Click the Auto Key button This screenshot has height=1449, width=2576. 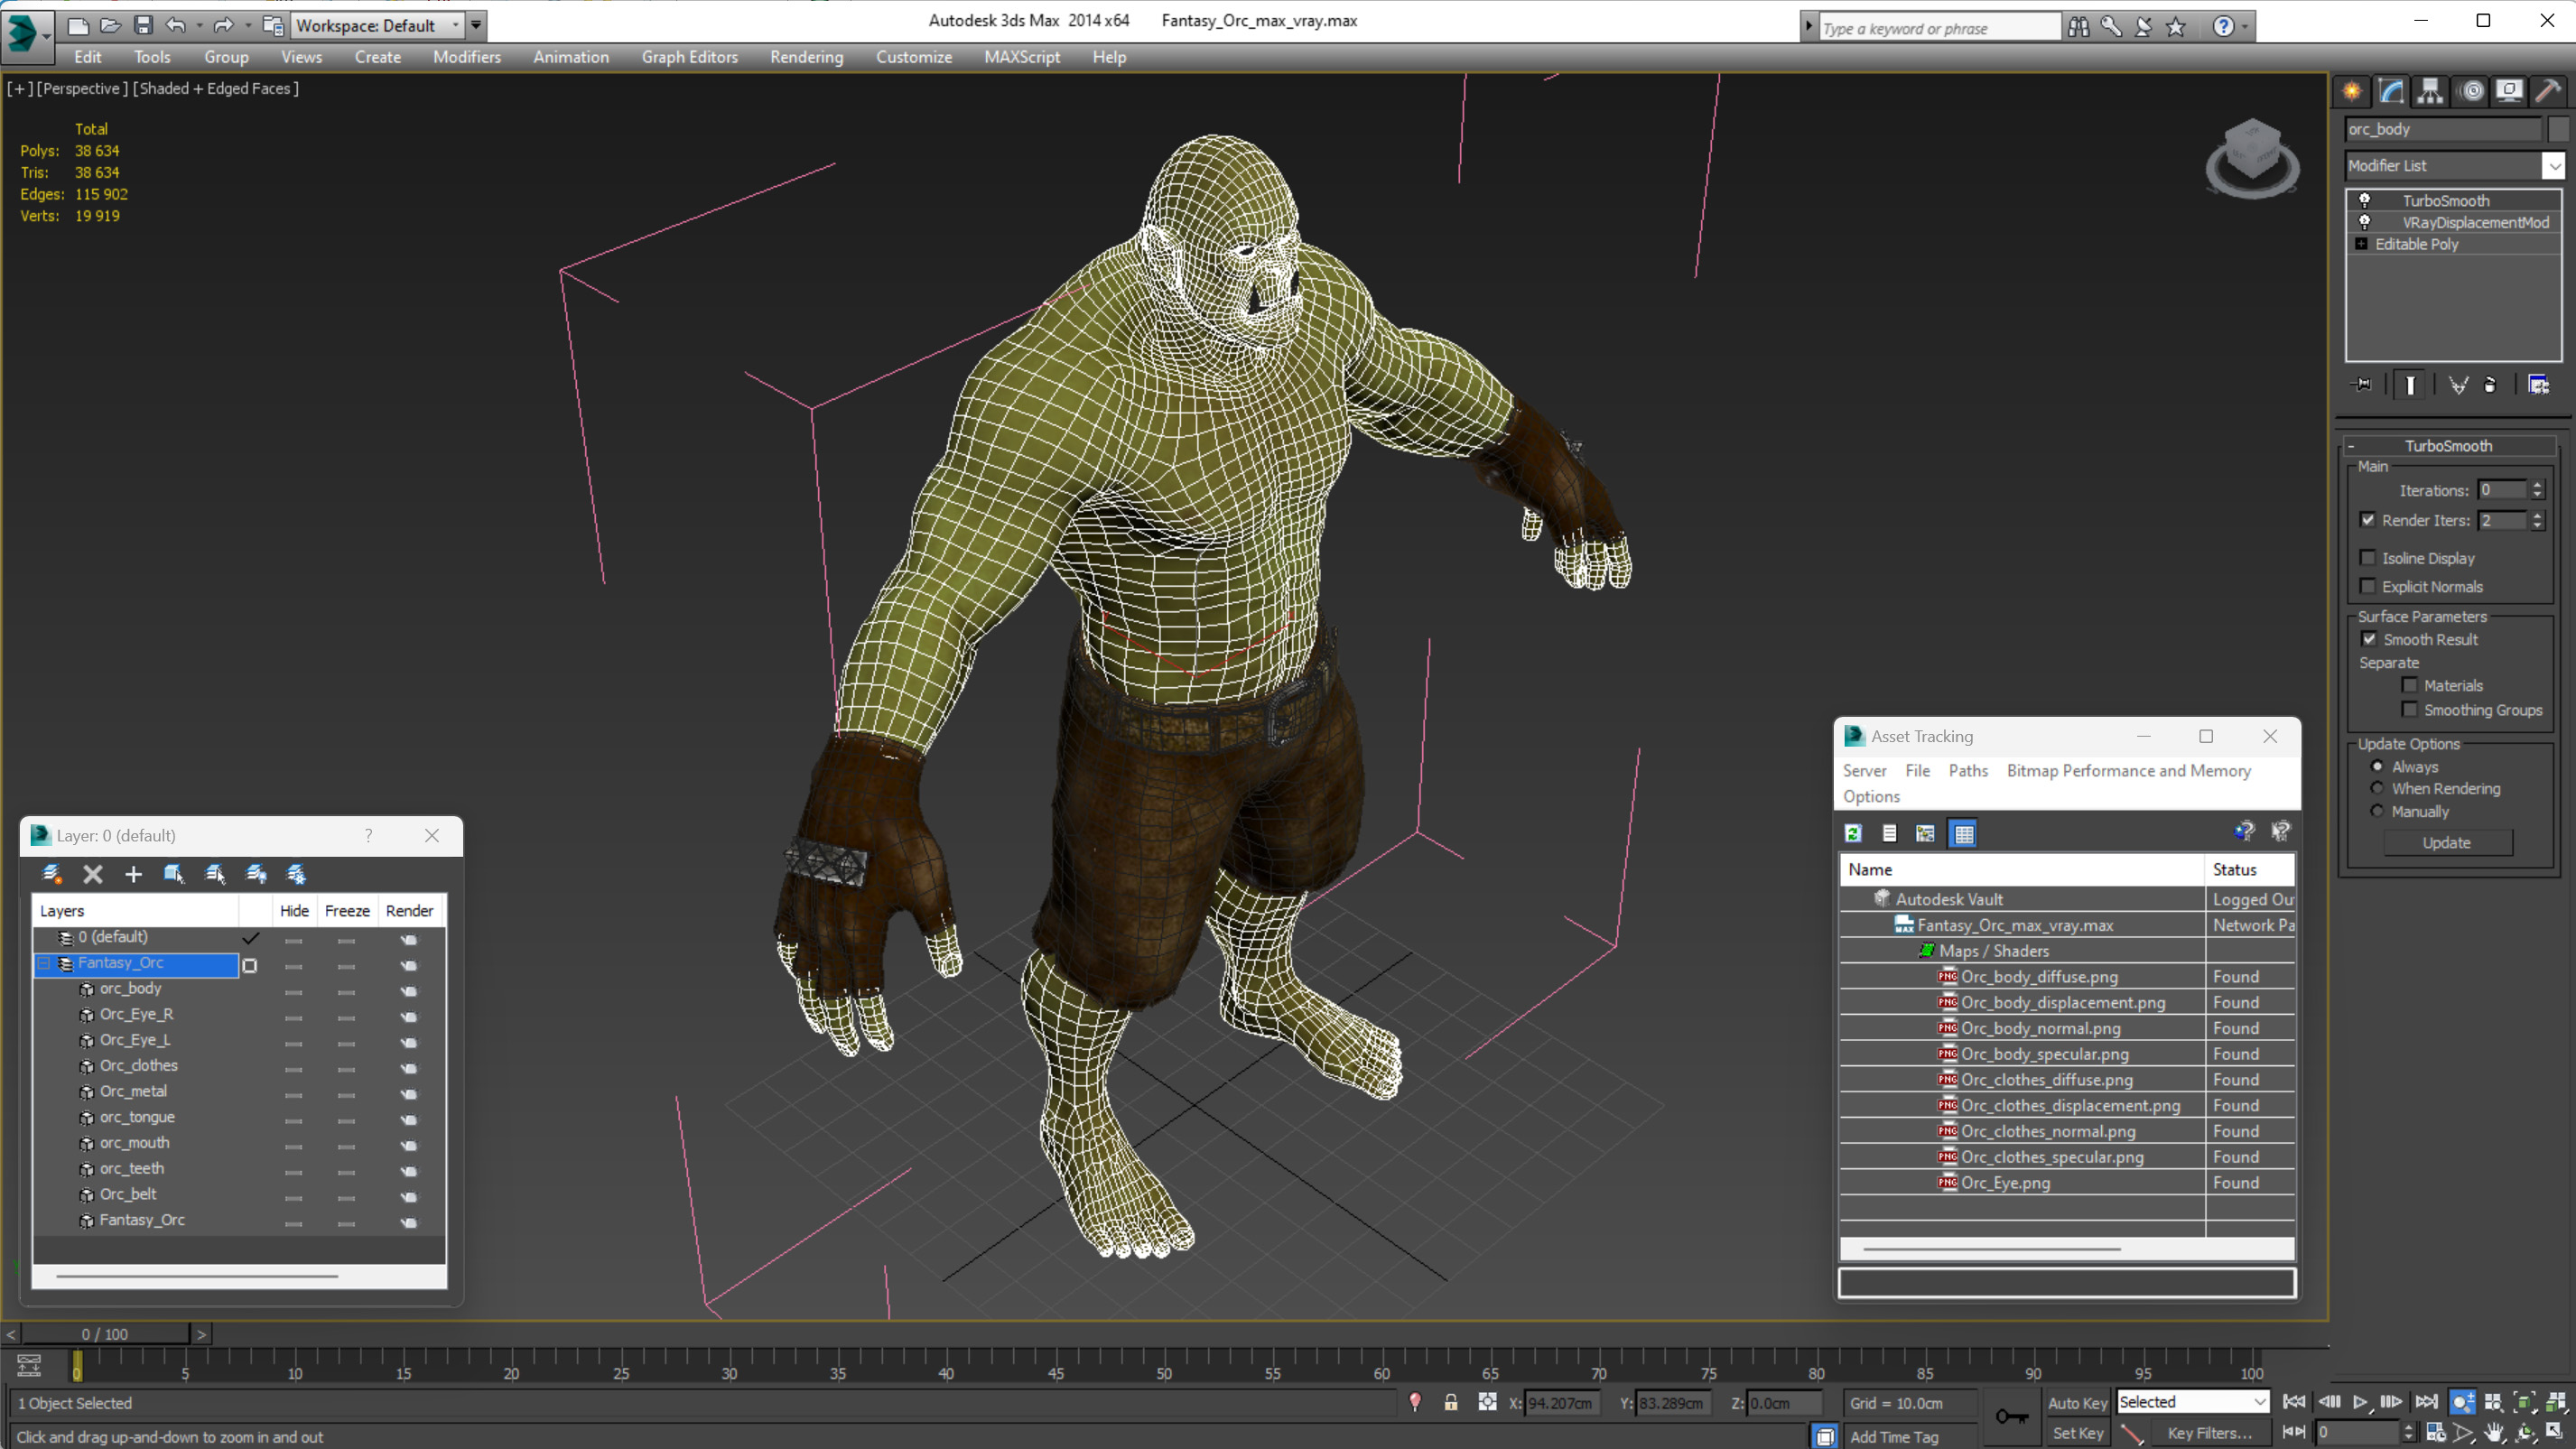tap(2077, 1402)
